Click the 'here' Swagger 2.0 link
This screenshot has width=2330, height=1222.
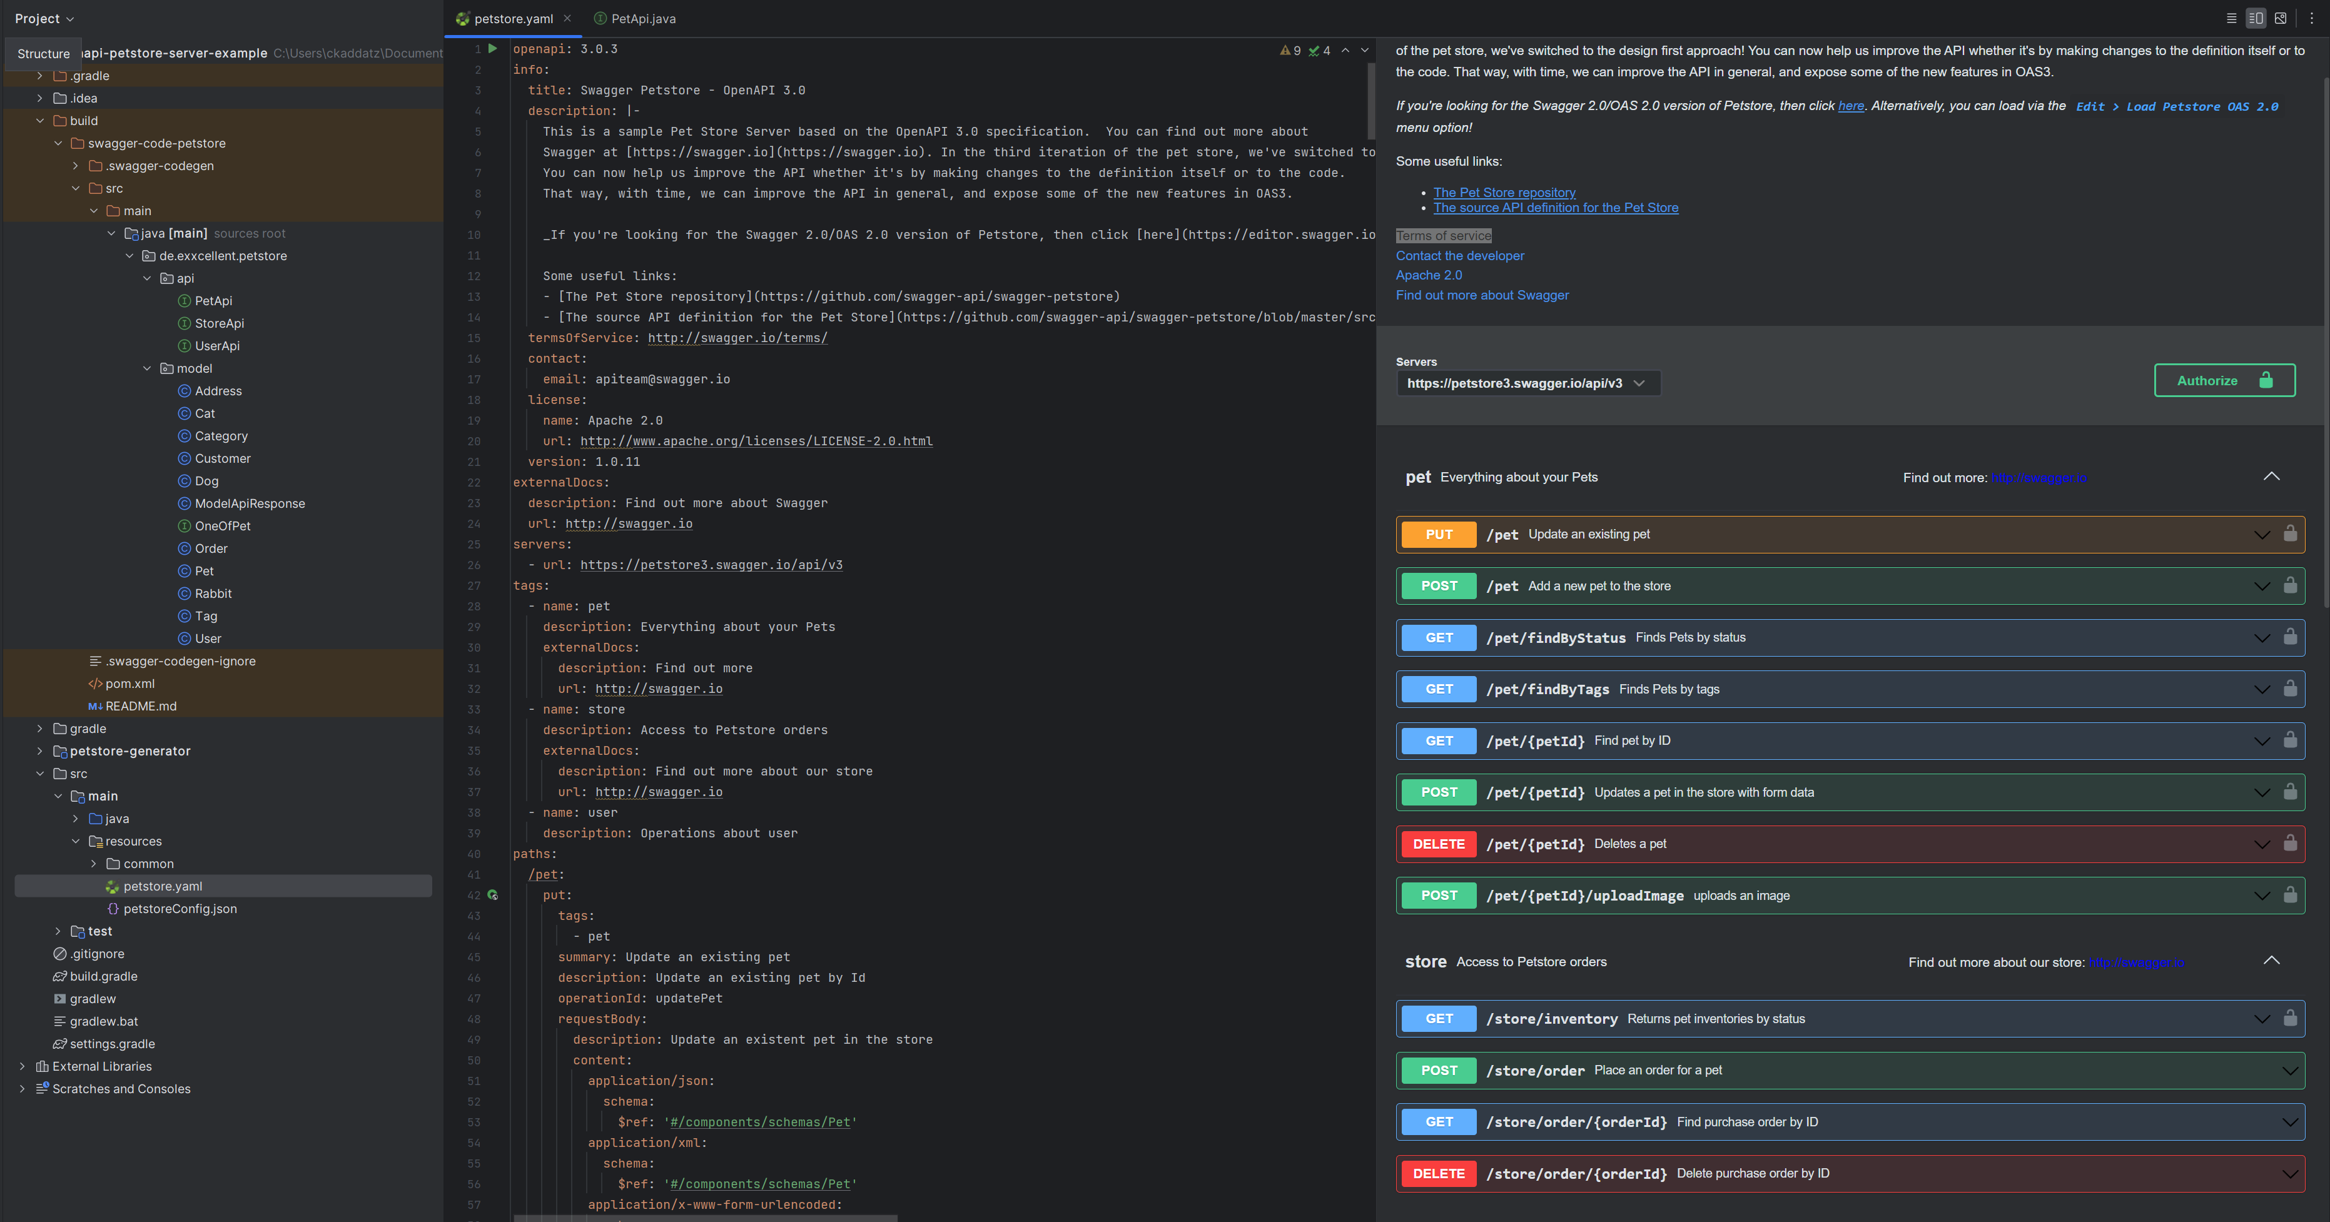point(1851,106)
